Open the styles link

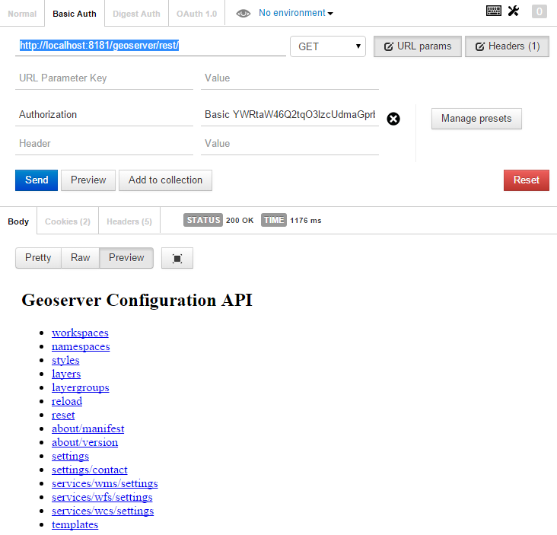[65, 360]
